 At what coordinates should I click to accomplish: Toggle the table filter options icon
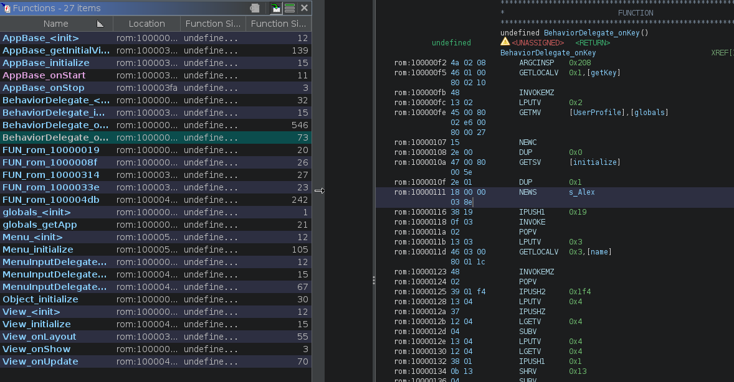pyautogui.click(x=290, y=8)
